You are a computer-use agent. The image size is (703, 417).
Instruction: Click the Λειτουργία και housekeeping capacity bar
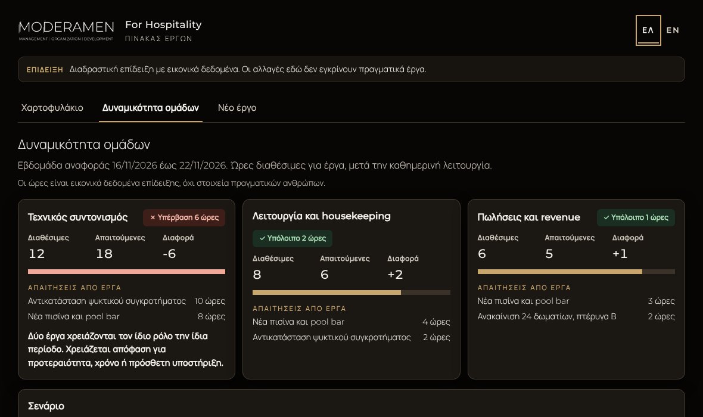[351, 292]
